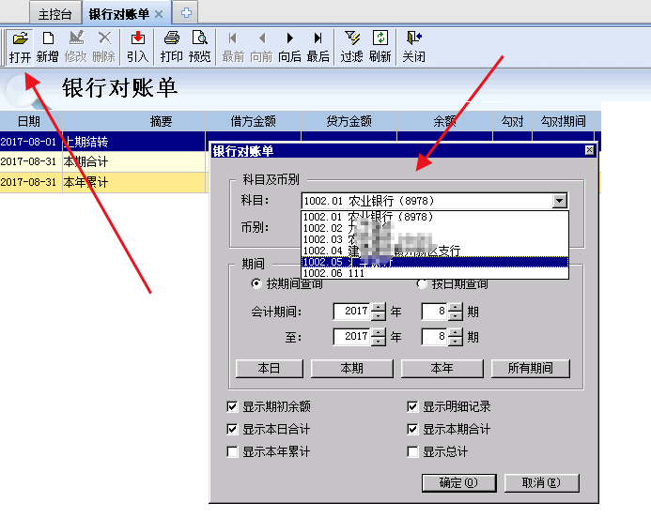Click the 引入 (Import) toolbar icon
The height and width of the screenshot is (518, 651).
click(137, 46)
